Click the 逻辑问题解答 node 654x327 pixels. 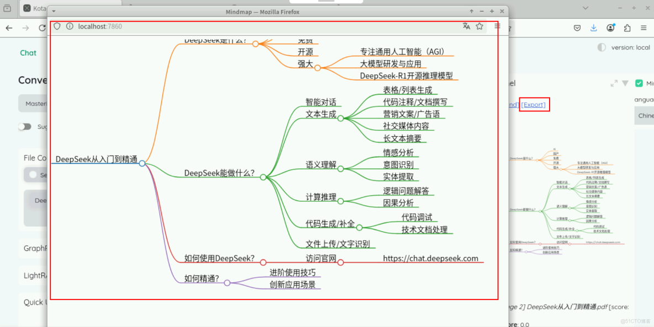406,191
